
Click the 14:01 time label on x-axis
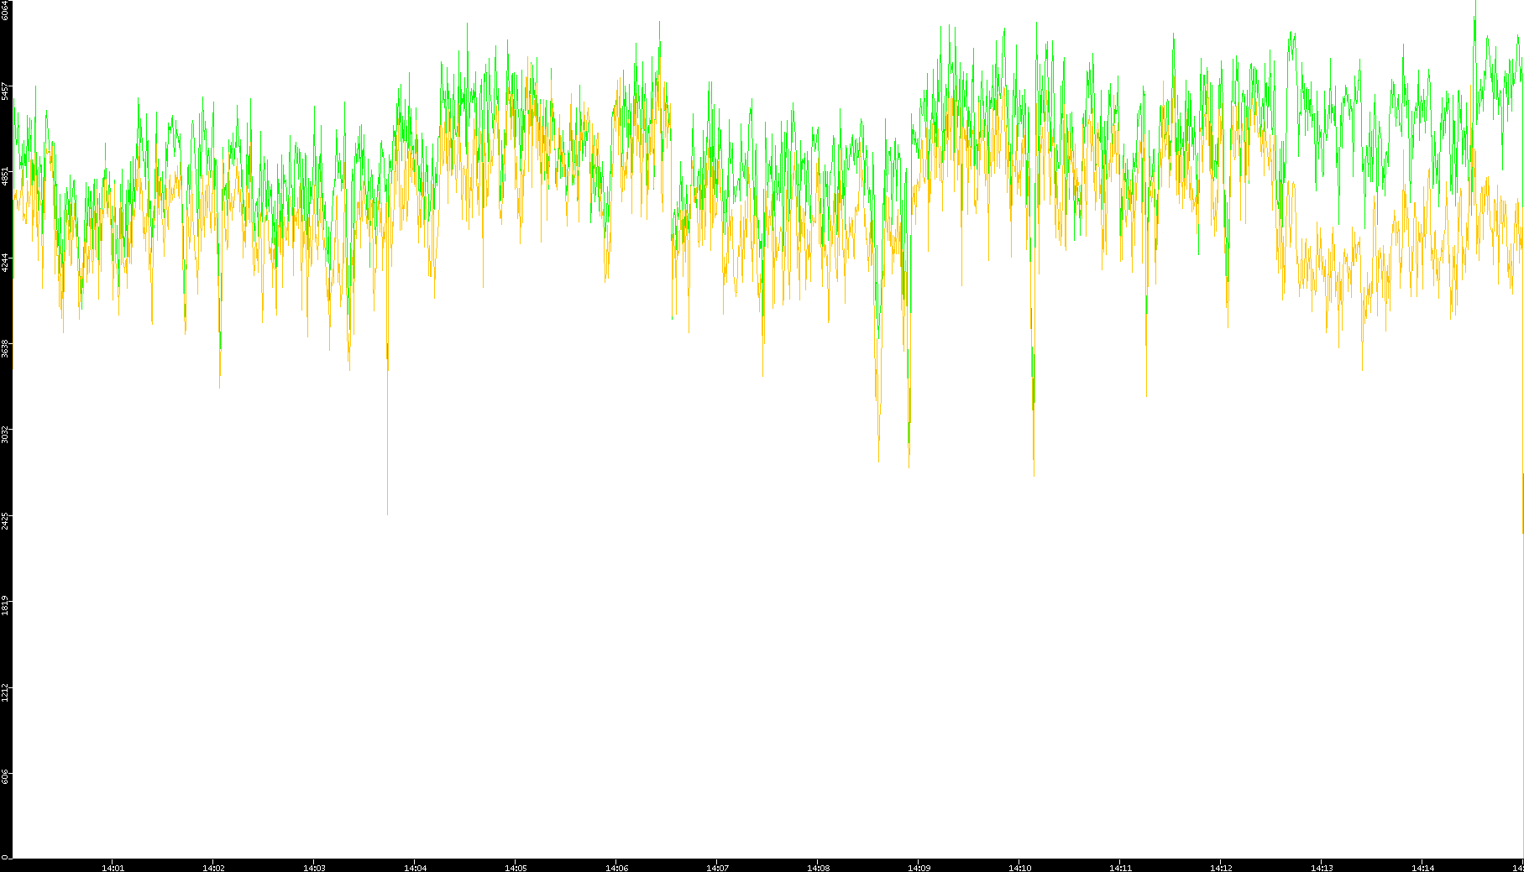click(113, 868)
